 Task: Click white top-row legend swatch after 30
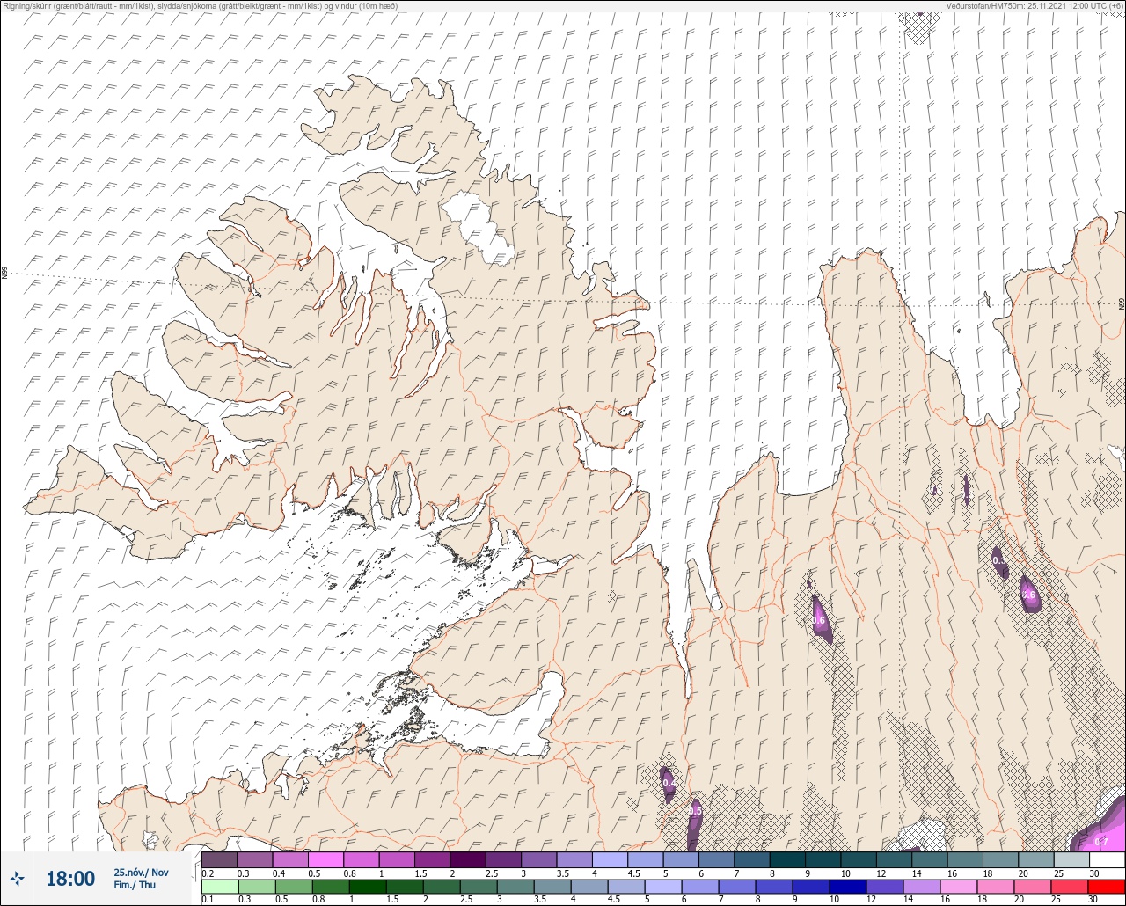tap(1108, 860)
